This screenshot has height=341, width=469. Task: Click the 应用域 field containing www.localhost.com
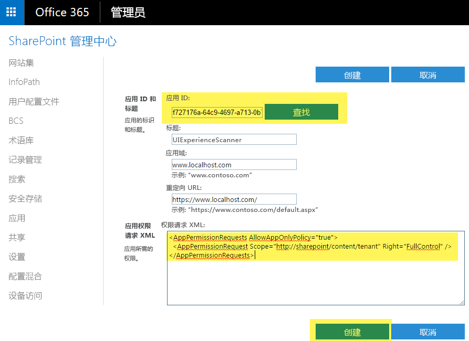234,165
